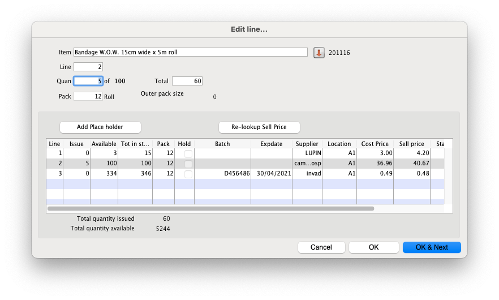The height and width of the screenshot is (300, 499).
Task: Sort by the Cost Price column header
Action: click(375, 144)
